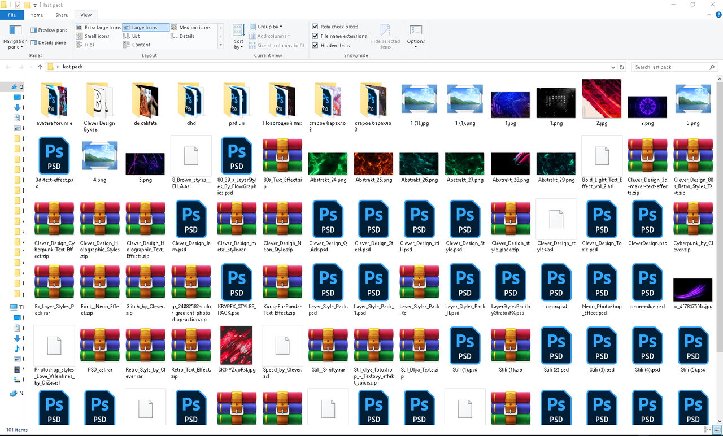This screenshot has width=723, height=436.
Task: Select the Clever_Design_Quick.psd file
Action: point(328,227)
